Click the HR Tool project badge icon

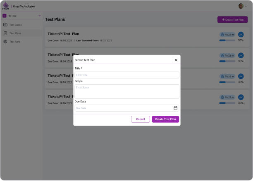point(5,16)
